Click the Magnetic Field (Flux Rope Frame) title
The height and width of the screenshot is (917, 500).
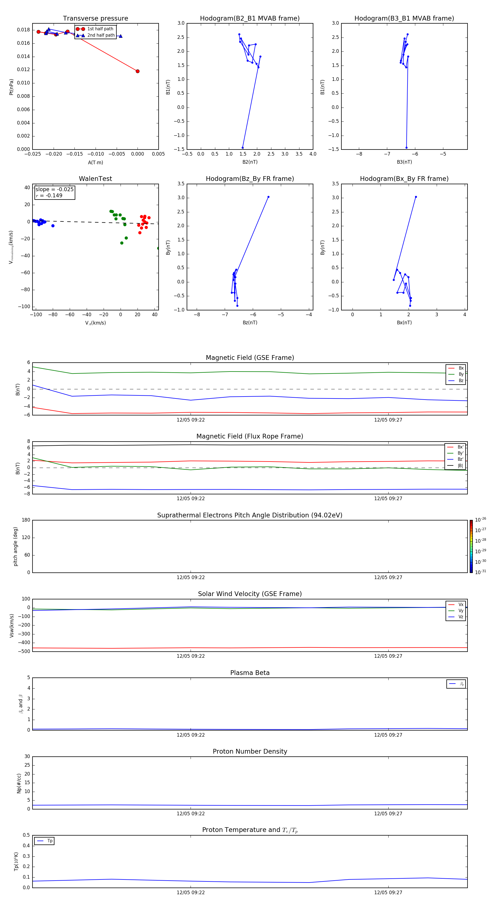[250, 437]
